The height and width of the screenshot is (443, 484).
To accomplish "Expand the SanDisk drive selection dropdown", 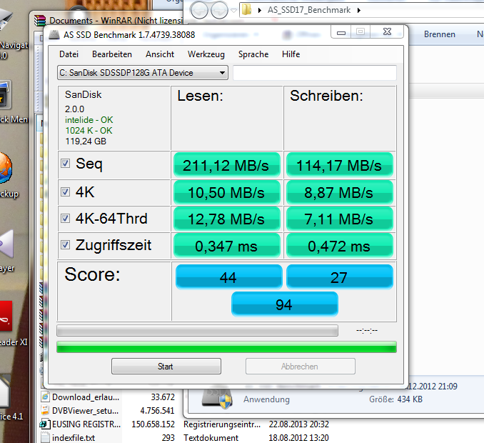I will pos(143,73).
